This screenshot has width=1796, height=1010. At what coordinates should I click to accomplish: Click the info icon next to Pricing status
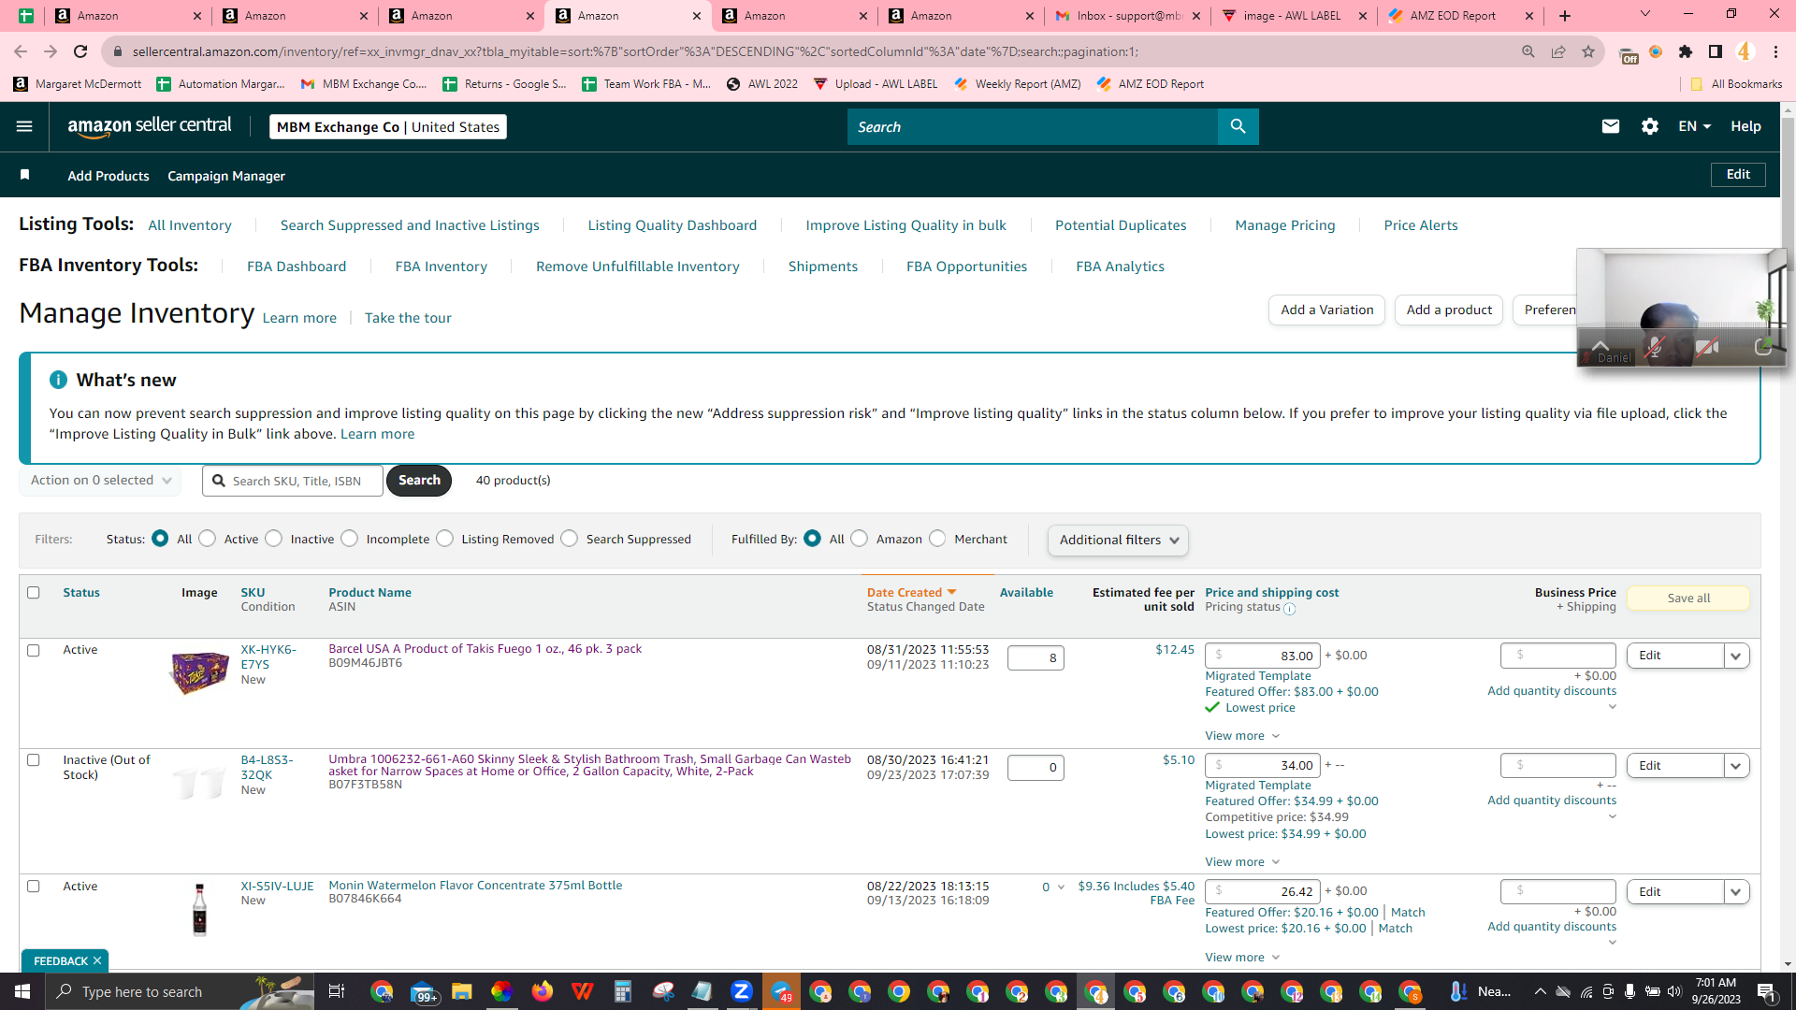(1290, 609)
